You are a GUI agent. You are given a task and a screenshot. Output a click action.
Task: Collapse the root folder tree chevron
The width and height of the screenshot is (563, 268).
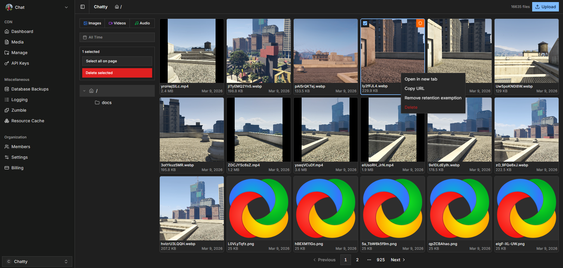click(x=84, y=91)
